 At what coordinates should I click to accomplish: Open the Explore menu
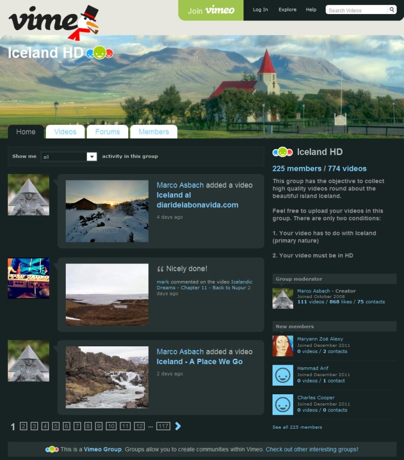(x=287, y=10)
